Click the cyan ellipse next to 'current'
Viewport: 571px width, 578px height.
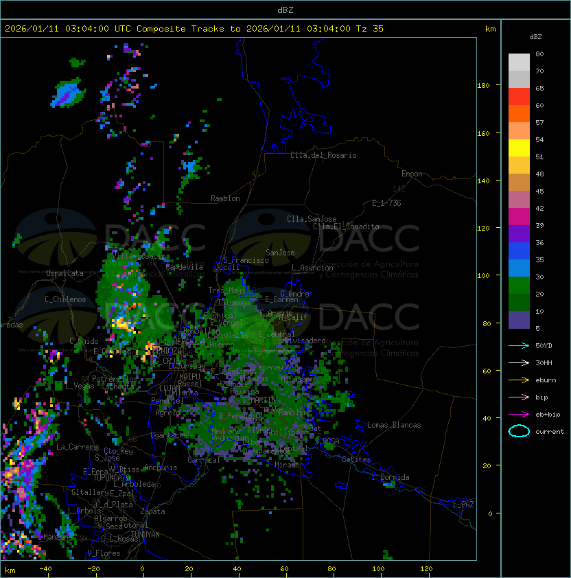(x=519, y=431)
